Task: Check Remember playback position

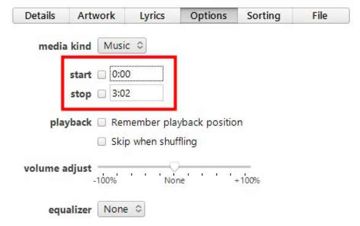Action: pyautogui.click(x=102, y=123)
